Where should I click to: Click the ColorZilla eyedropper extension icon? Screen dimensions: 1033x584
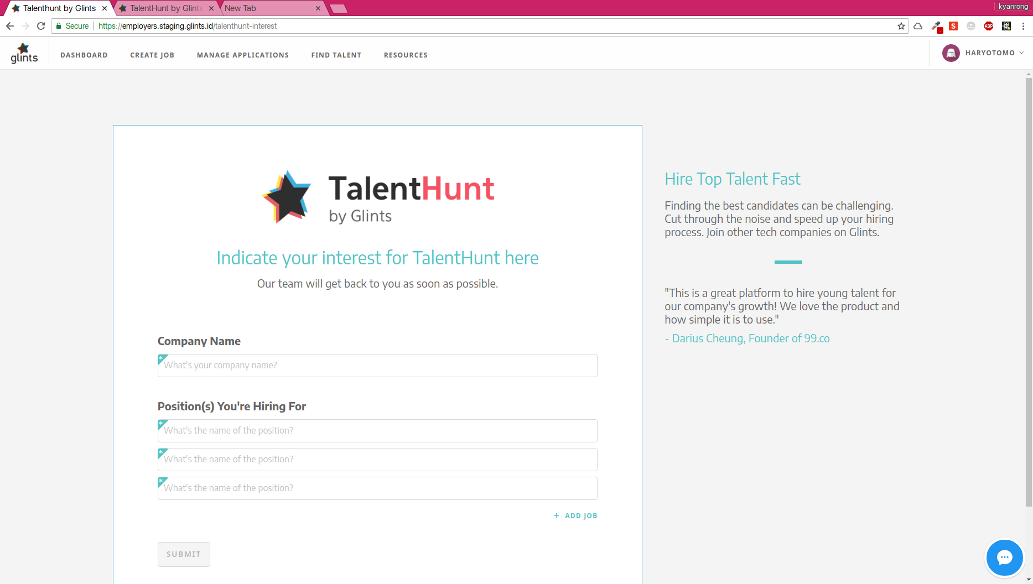(x=937, y=26)
